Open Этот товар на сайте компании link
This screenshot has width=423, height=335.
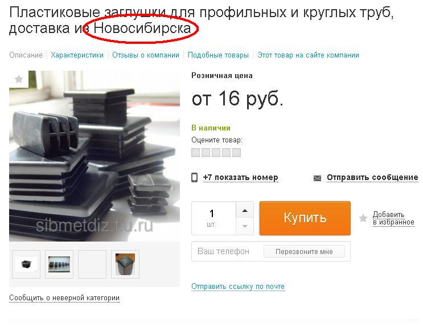click(x=308, y=55)
